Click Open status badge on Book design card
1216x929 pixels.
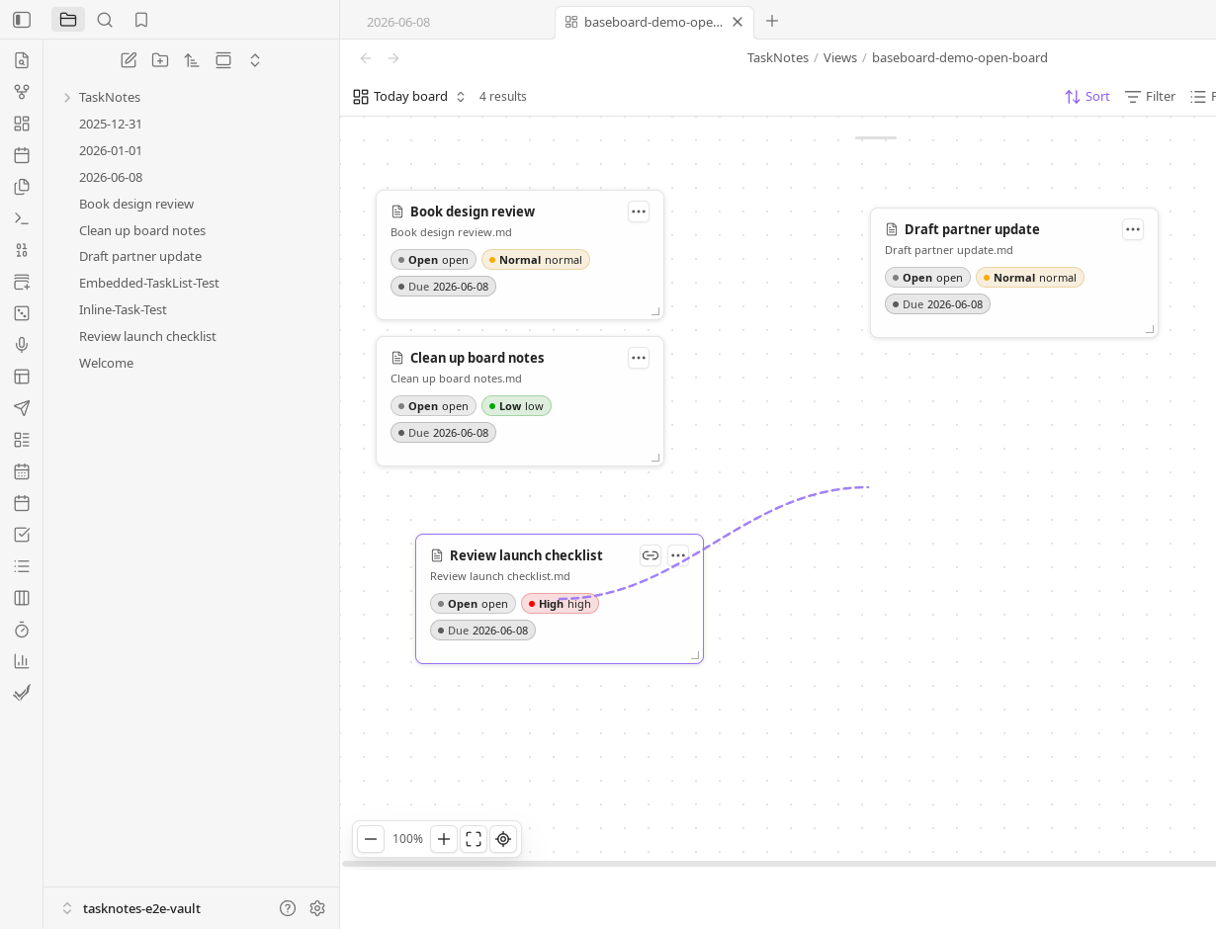click(433, 260)
